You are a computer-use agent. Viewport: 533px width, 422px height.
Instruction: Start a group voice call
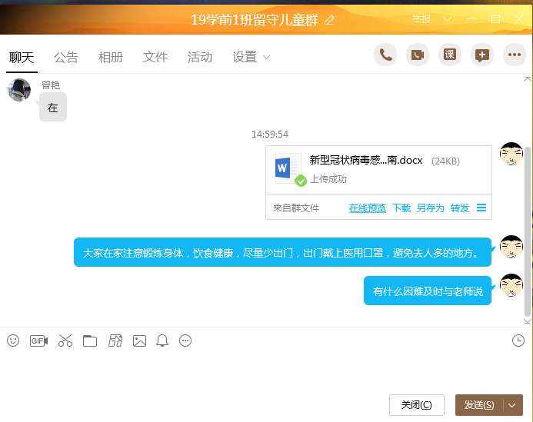pyautogui.click(x=385, y=55)
